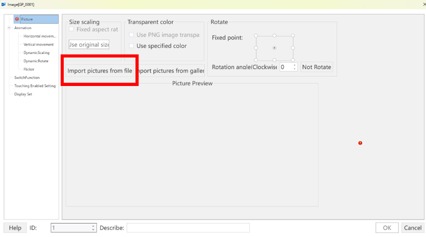This screenshot has width=426, height=237.
Task: Select the center fixed point radio button
Action: [x=274, y=48]
